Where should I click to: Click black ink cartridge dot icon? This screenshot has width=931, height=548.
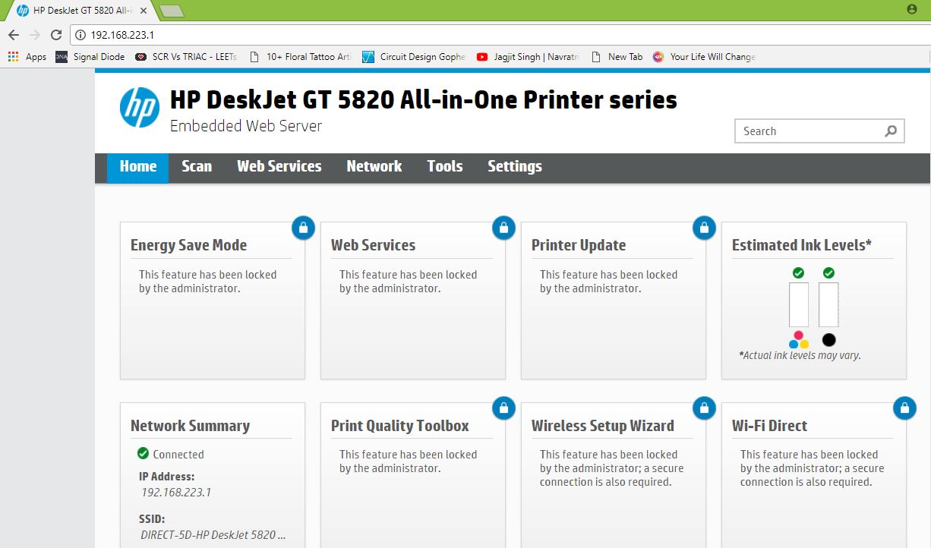829,340
